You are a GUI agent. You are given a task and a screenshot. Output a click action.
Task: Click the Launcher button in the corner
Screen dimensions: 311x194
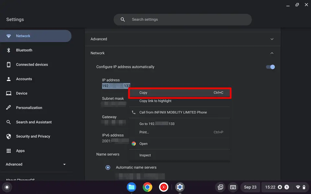click(x=7, y=187)
